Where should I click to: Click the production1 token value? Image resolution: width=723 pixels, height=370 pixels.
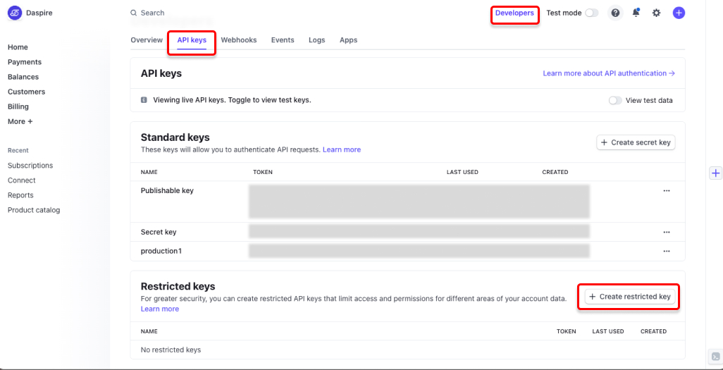pyautogui.click(x=419, y=251)
